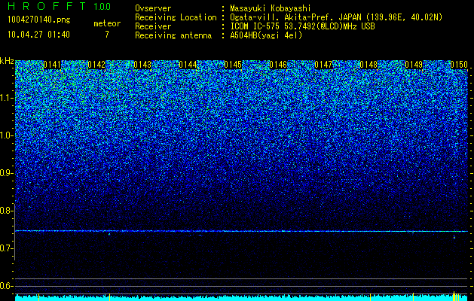This screenshot has width=474, height=301.
Task: Click the meteor echo dot near 0150
Action: click(454, 237)
